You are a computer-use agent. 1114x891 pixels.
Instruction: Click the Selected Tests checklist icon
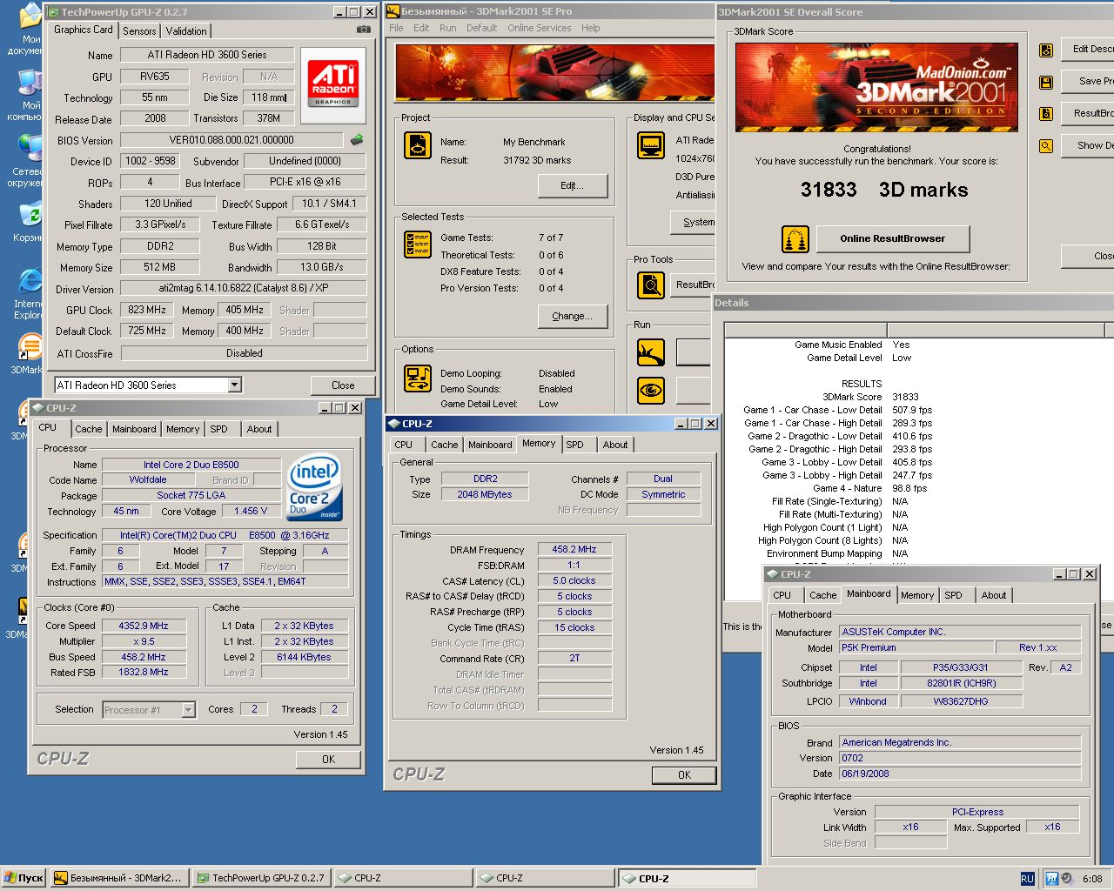pos(418,245)
